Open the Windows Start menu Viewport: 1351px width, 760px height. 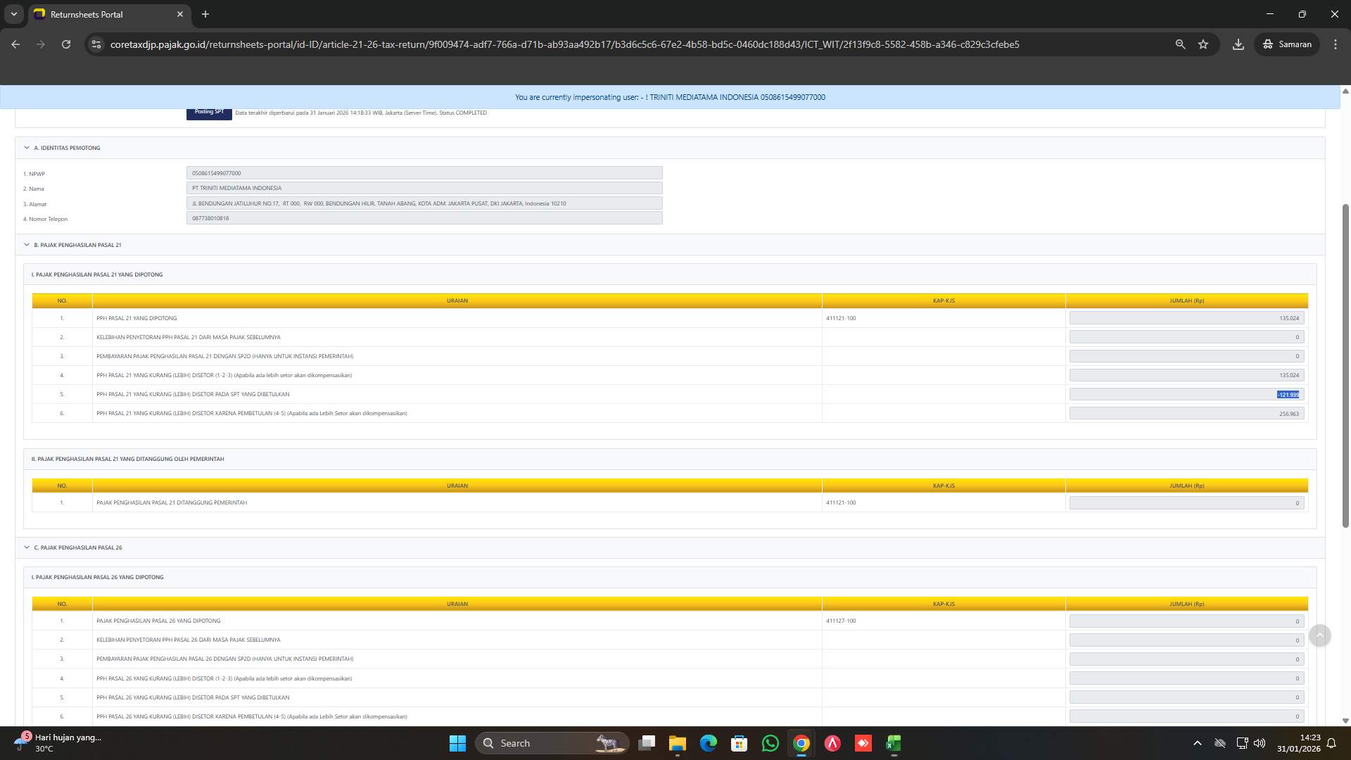[457, 743]
